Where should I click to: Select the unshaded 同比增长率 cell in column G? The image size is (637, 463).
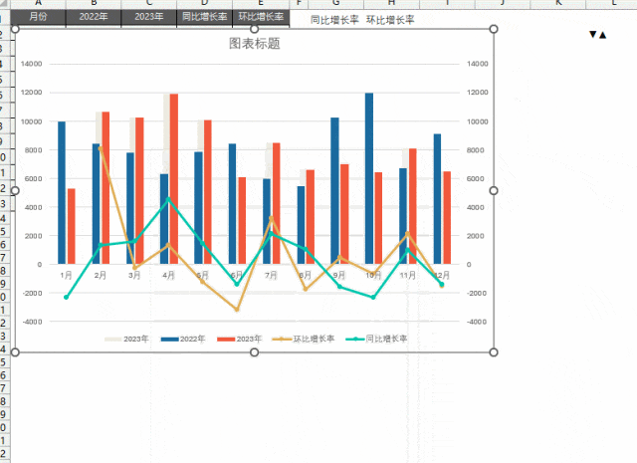tap(334, 20)
